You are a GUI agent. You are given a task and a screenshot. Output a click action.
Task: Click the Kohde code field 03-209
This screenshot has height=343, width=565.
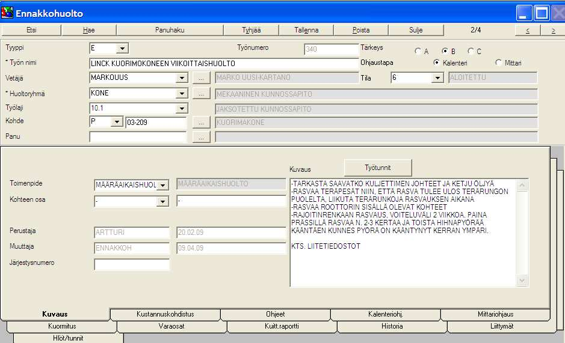pos(156,123)
